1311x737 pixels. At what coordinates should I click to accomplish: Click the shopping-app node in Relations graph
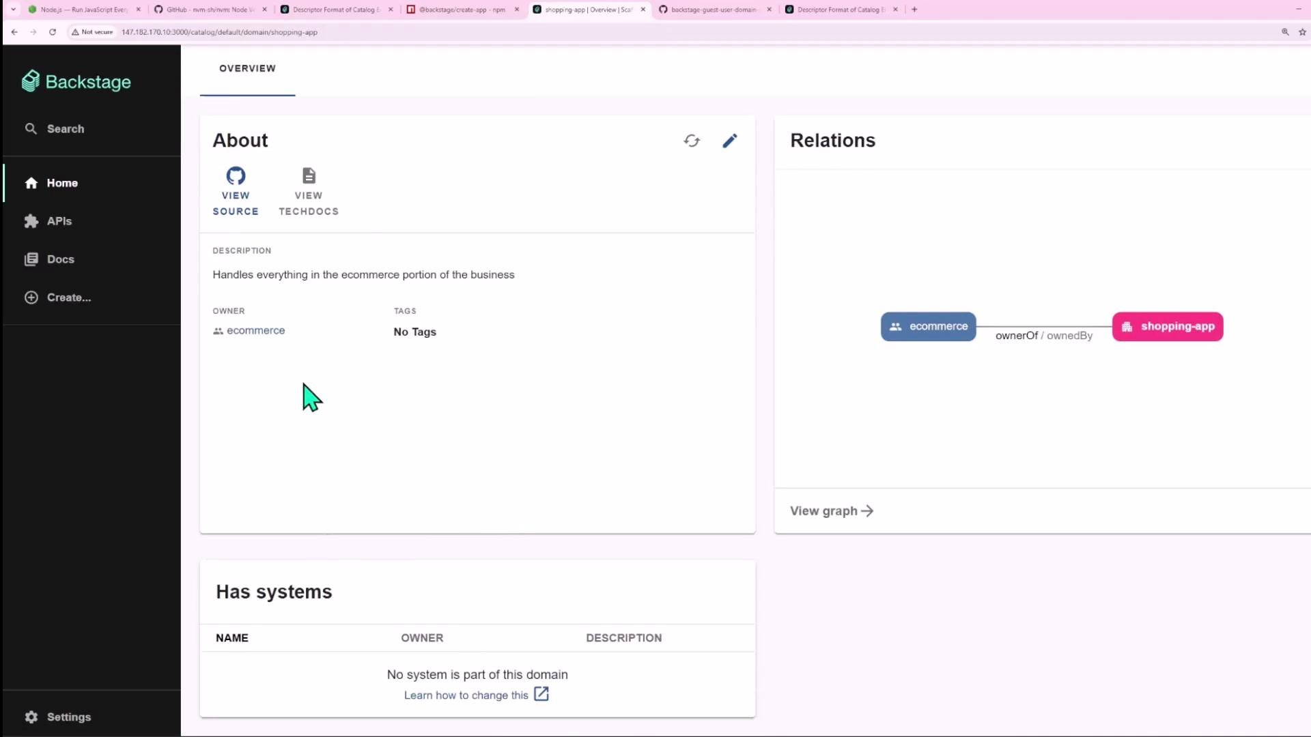[x=1168, y=326]
